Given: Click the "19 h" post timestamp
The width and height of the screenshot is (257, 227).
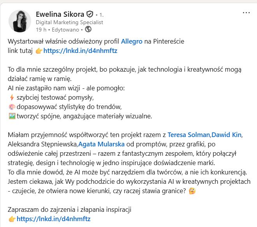Looking at the screenshot, I should 41,29.
